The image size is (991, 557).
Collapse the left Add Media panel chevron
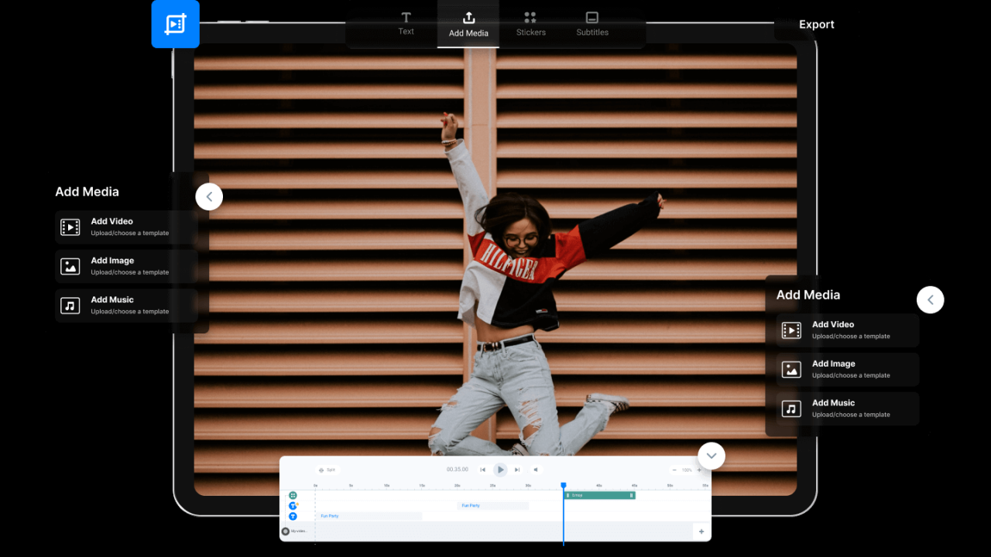tap(209, 196)
